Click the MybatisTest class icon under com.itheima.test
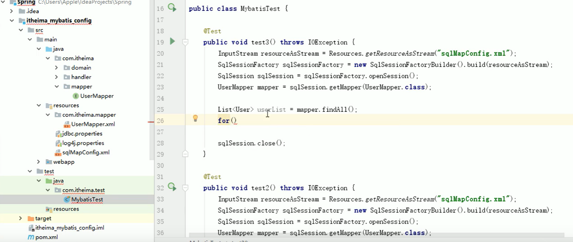This screenshot has height=242, width=573. 67,199
